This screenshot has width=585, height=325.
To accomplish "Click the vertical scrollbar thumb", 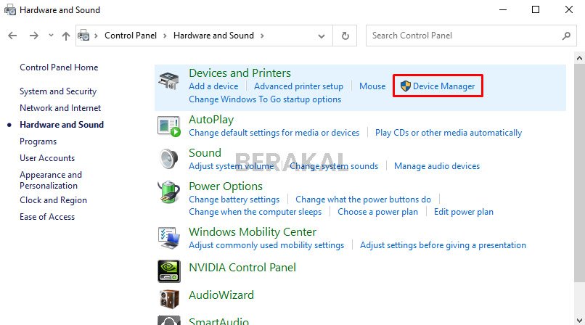I will (579, 172).
